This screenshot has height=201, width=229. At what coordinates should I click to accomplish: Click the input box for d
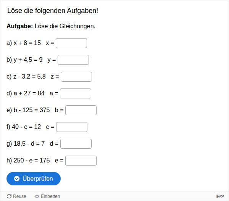click(x=76, y=144)
